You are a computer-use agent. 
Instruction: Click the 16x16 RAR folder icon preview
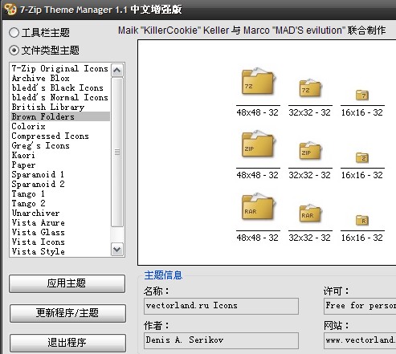coord(362,220)
